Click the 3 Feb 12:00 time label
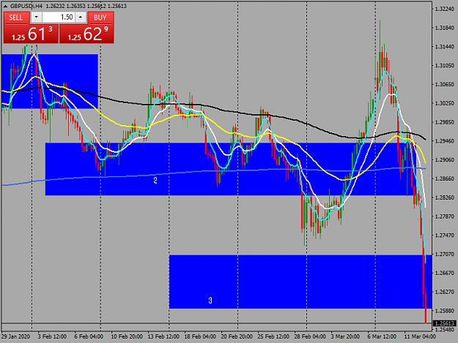The image size is (458, 343). [x=52, y=336]
